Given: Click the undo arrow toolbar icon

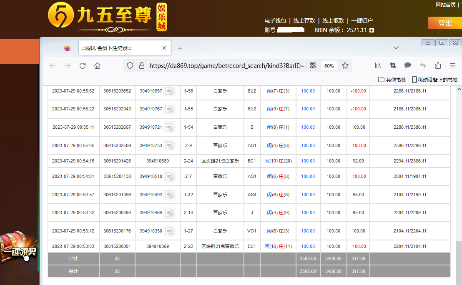Looking at the screenshot, I should [x=423, y=65].
